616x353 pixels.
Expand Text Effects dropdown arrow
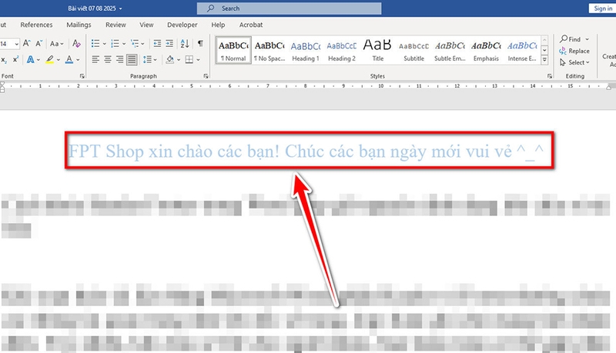(38, 60)
